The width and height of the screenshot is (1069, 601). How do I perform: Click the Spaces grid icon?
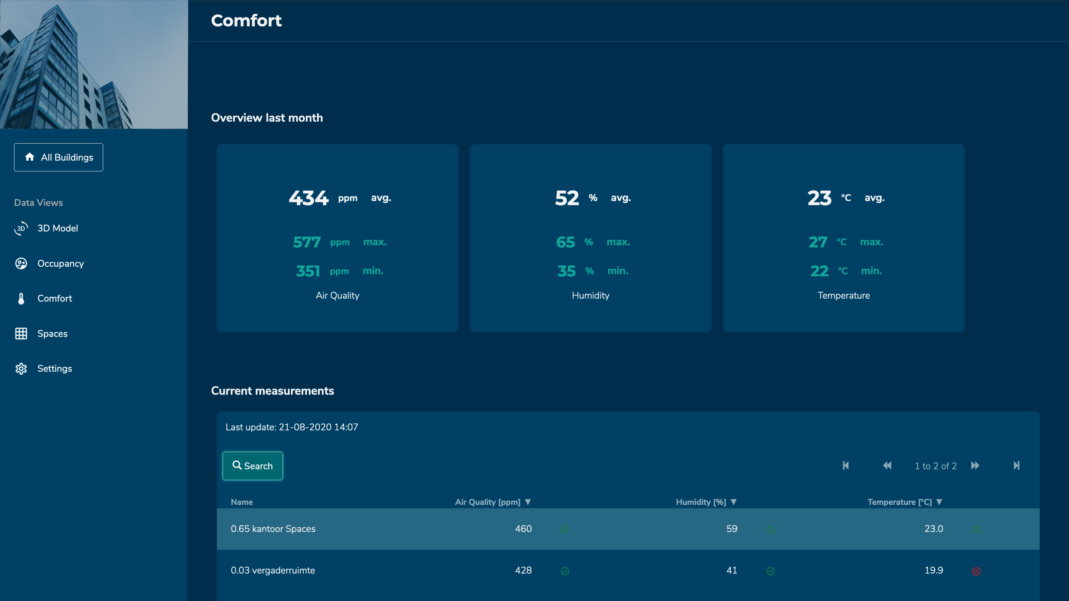point(21,334)
